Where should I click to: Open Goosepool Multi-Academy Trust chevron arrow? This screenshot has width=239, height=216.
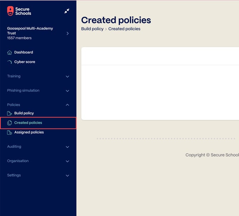pyautogui.click(x=67, y=33)
